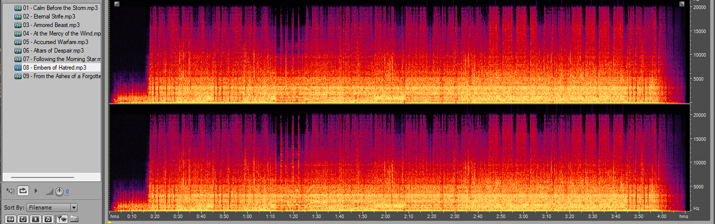The height and width of the screenshot is (224, 715).
Task: Click the 0:30 mark on the time ruler
Action: pos(178,216)
